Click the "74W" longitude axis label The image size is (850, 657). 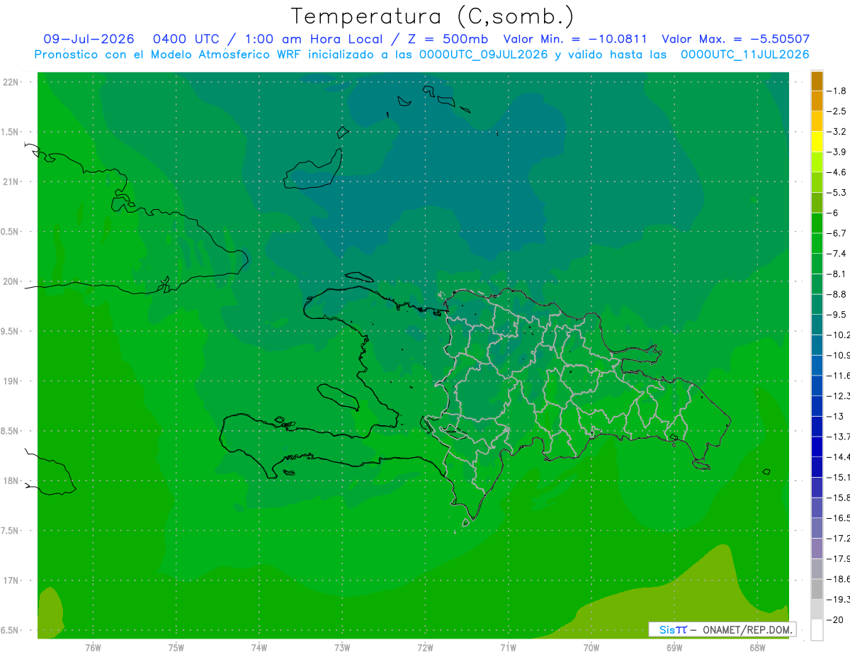coord(259,648)
